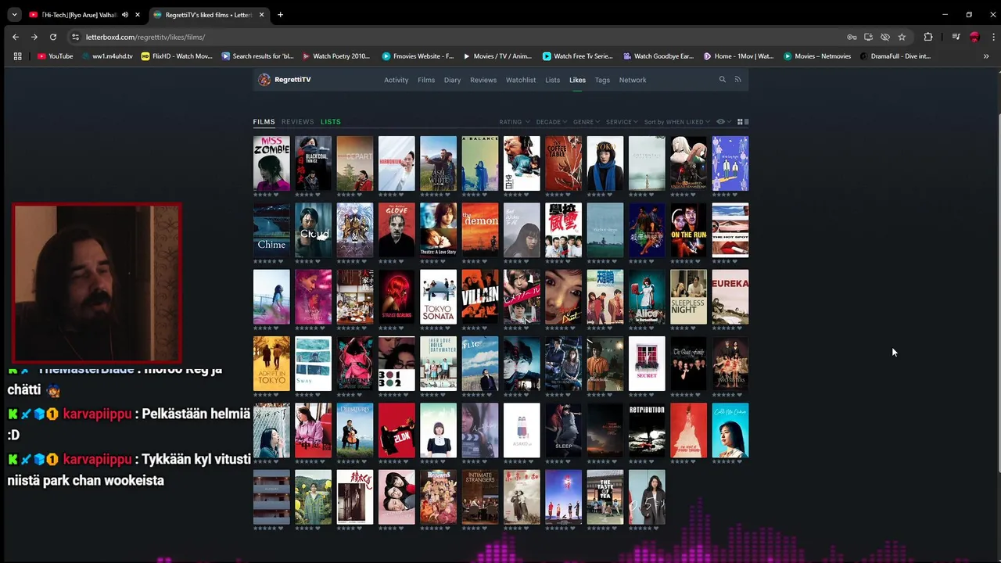Open the media control music icon
Image resolution: width=1001 pixels, height=563 pixels.
[956, 37]
